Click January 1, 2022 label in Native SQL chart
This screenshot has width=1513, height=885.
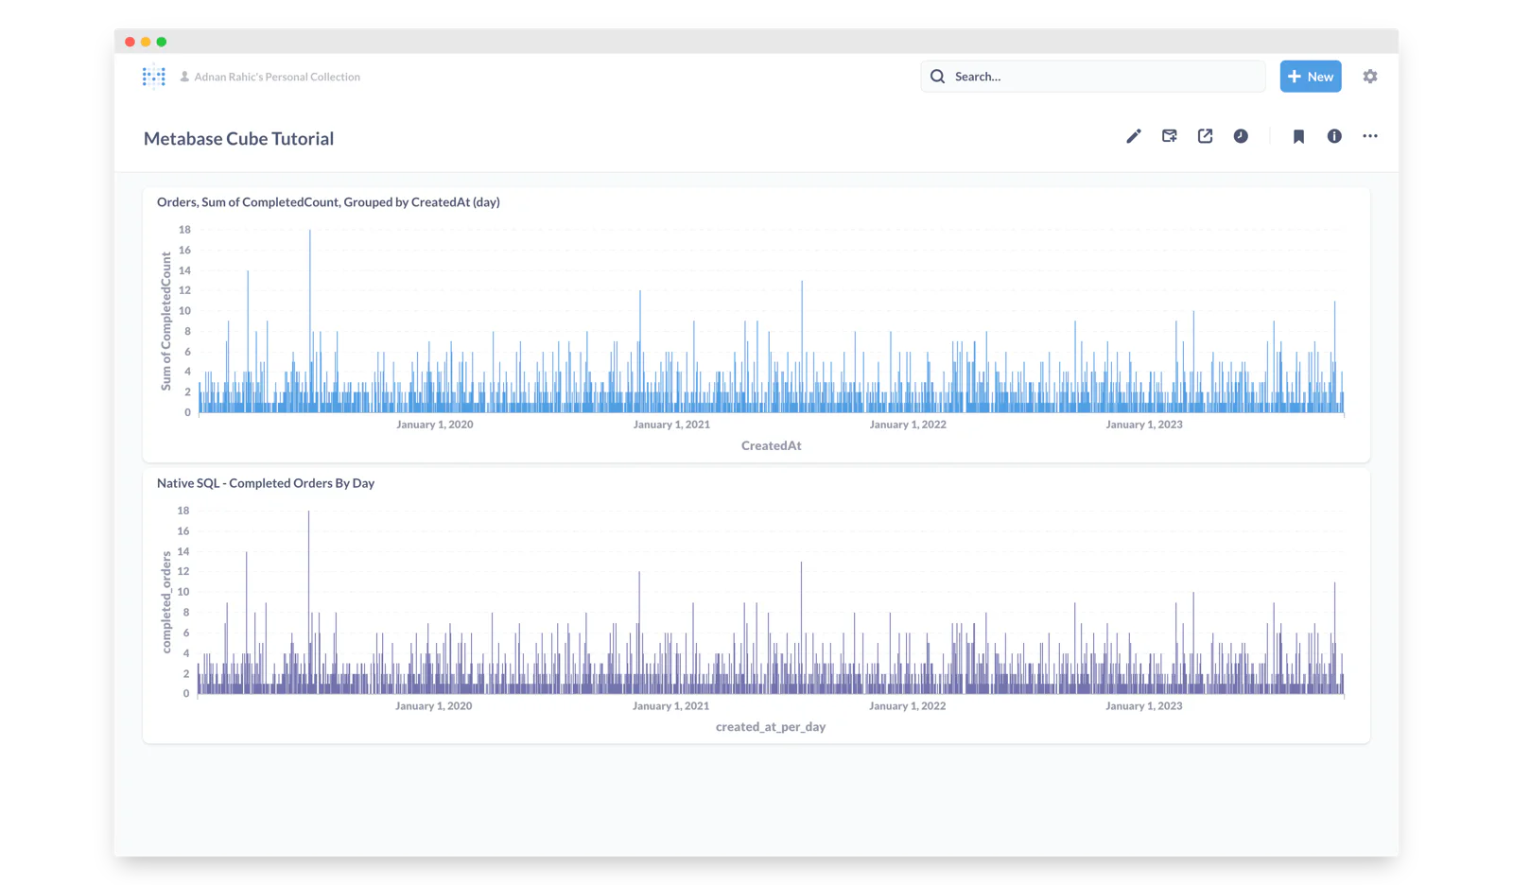pyautogui.click(x=907, y=706)
